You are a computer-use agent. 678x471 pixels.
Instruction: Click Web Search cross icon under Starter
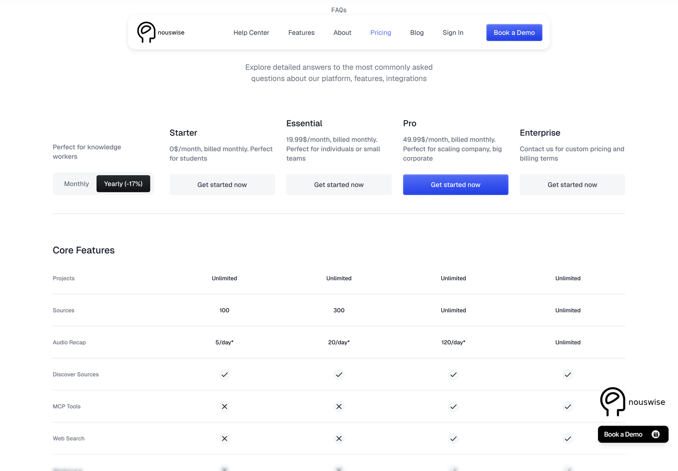click(x=225, y=438)
